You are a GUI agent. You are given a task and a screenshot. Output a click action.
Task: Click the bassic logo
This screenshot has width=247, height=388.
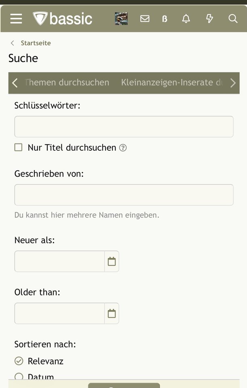coord(62,19)
